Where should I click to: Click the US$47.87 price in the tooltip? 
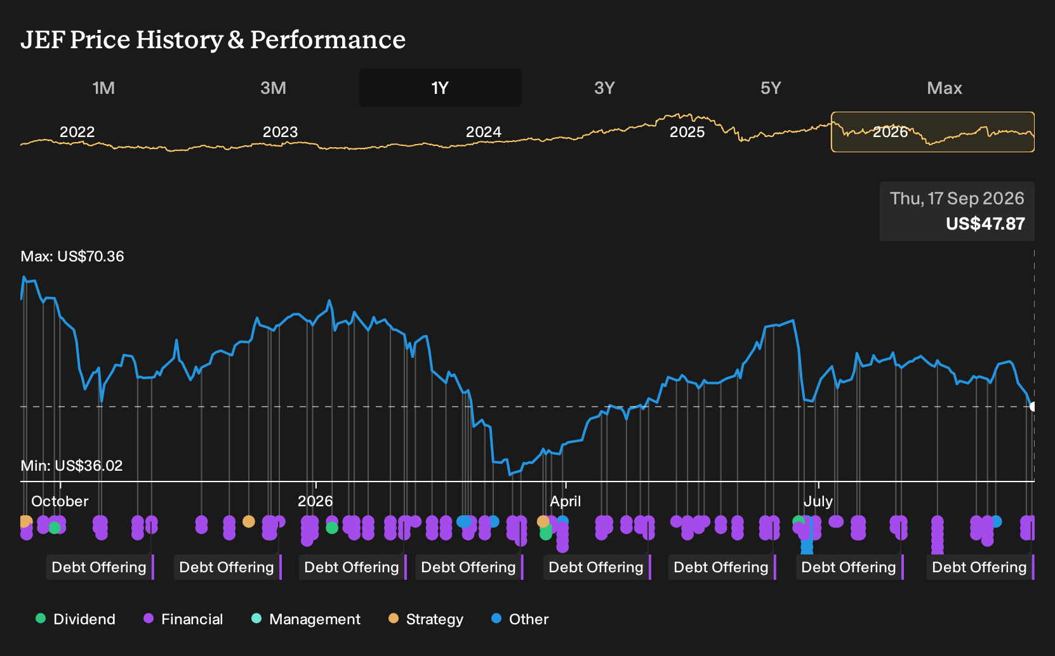[x=985, y=224]
